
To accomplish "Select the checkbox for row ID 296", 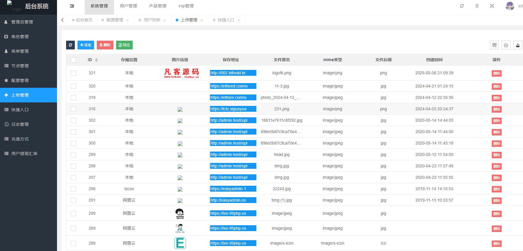I will (x=73, y=189).
